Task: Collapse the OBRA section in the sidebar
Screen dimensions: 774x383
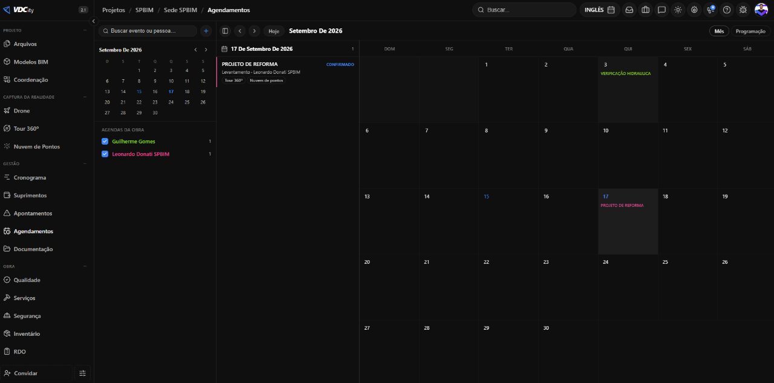Action: [x=85, y=266]
